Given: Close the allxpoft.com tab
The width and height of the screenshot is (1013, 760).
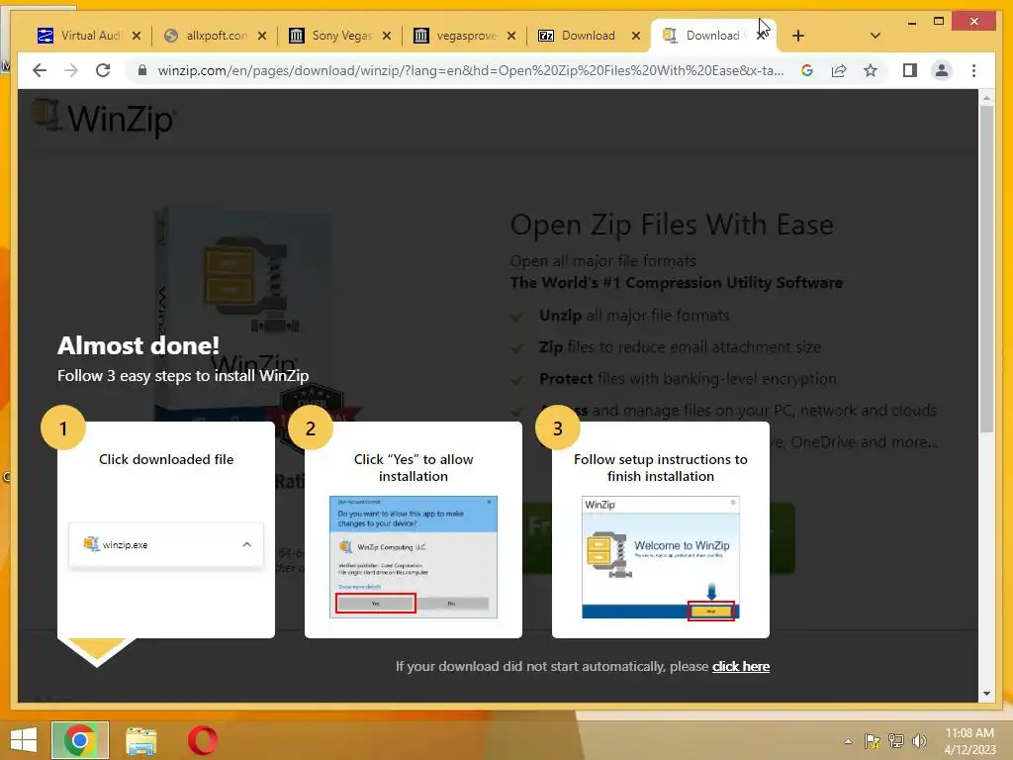Looking at the screenshot, I should point(261,36).
